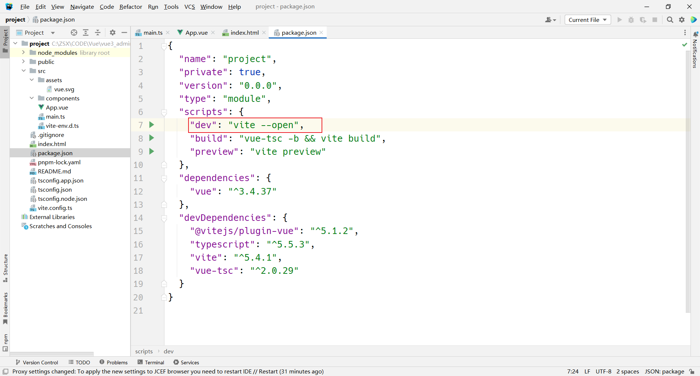Click the Stop button in toolbar
700x376 pixels.
point(655,20)
